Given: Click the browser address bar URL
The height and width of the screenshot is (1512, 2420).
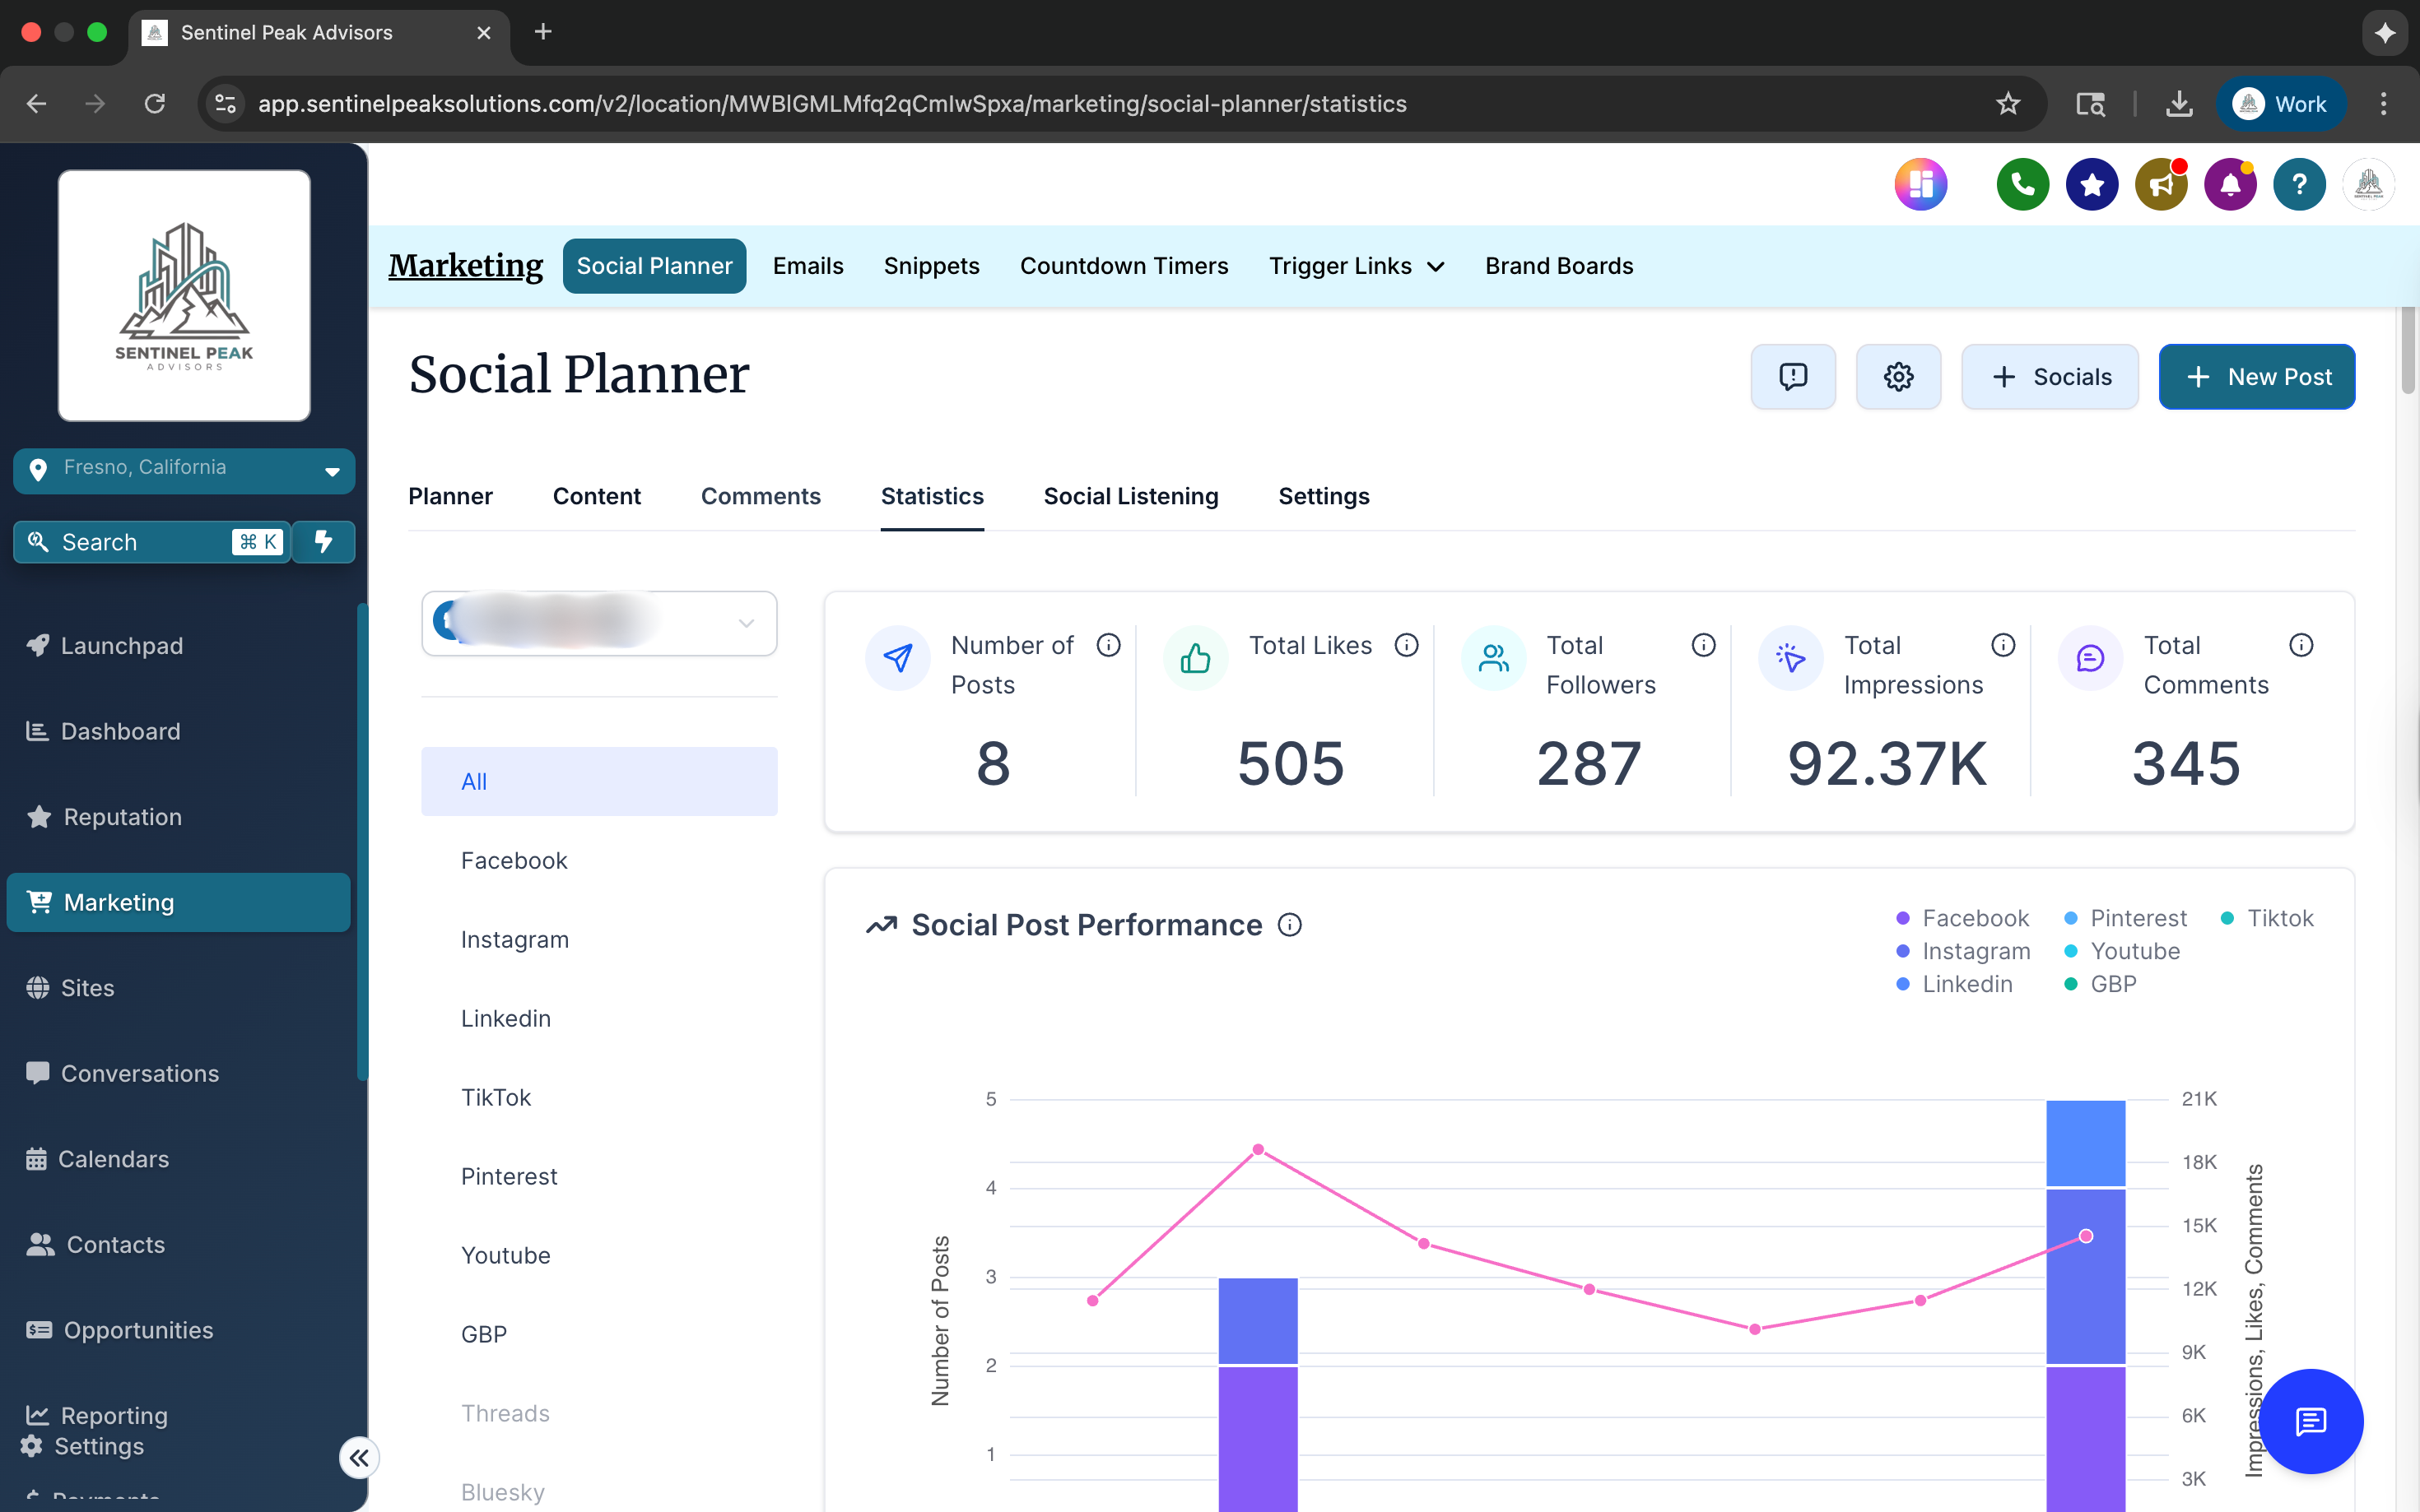Looking at the screenshot, I should [831, 104].
